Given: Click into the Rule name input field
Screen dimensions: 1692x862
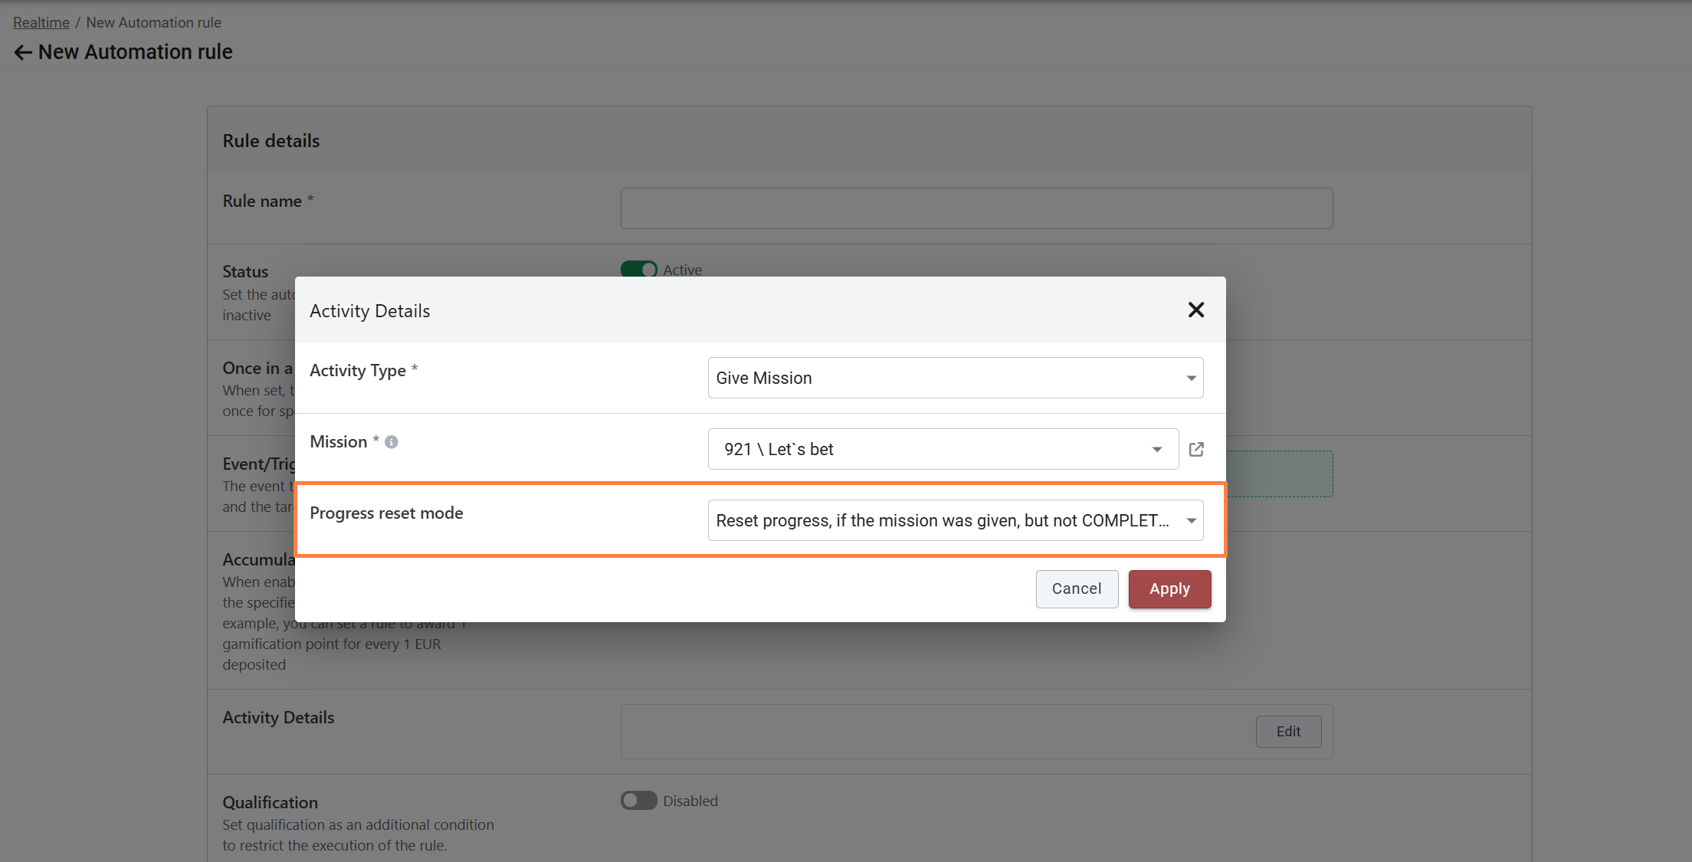Looking at the screenshot, I should point(976,208).
